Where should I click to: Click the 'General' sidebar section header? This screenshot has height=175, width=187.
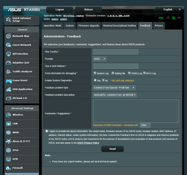22,29
